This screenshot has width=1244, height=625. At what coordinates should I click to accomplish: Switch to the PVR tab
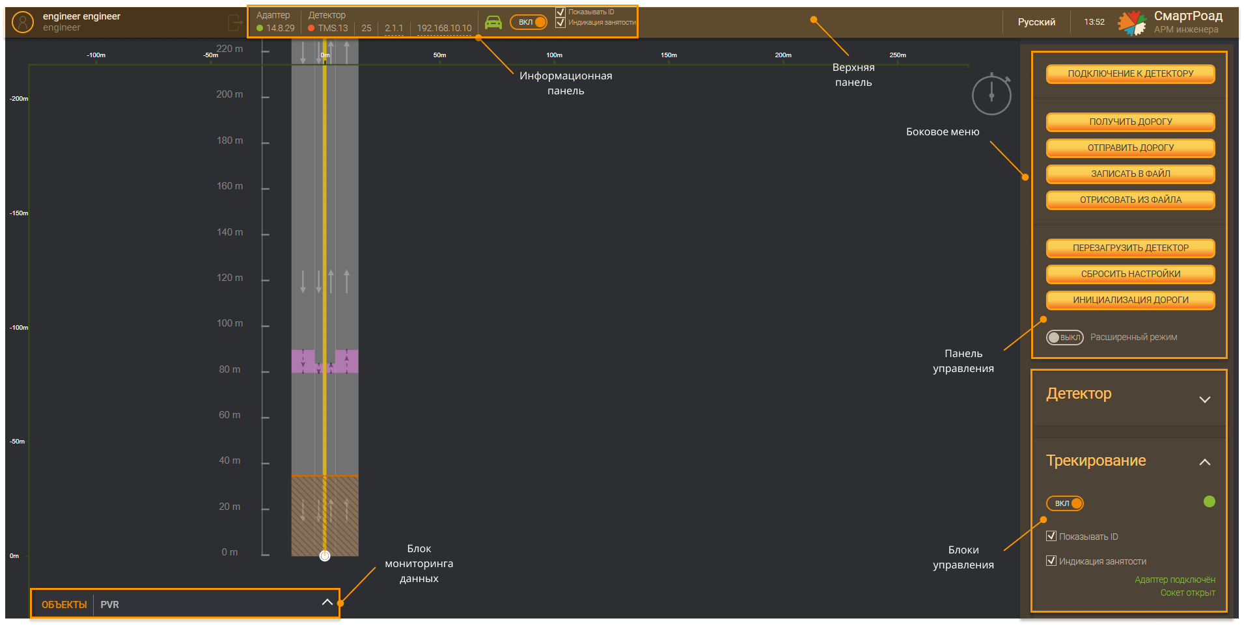pos(109,604)
